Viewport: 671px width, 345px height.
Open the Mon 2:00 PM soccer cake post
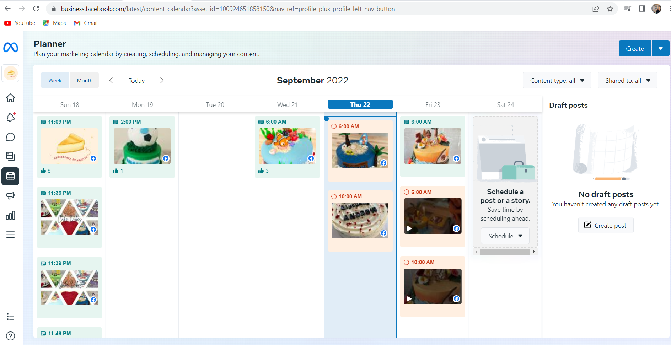tap(142, 146)
